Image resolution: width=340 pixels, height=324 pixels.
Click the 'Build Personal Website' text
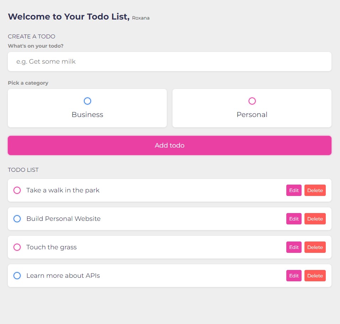[63, 219]
